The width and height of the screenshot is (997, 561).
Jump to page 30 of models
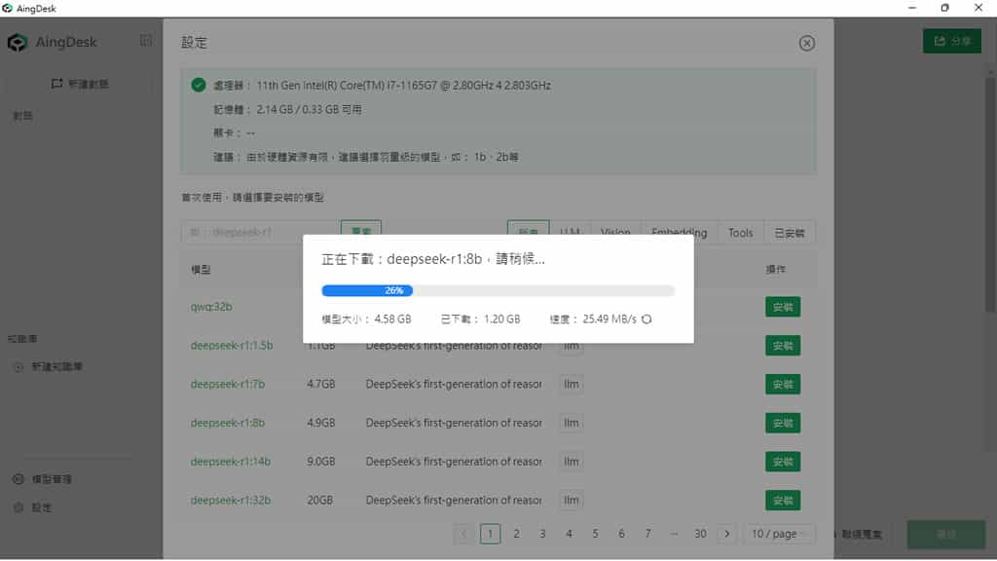pyautogui.click(x=700, y=534)
